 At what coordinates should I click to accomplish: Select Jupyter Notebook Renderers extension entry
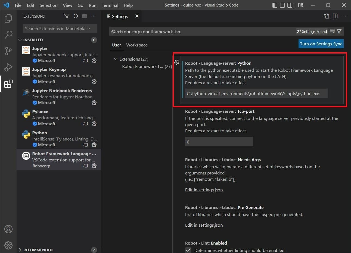59,96
